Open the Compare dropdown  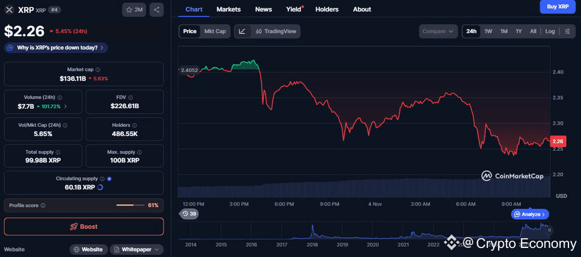(439, 31)
